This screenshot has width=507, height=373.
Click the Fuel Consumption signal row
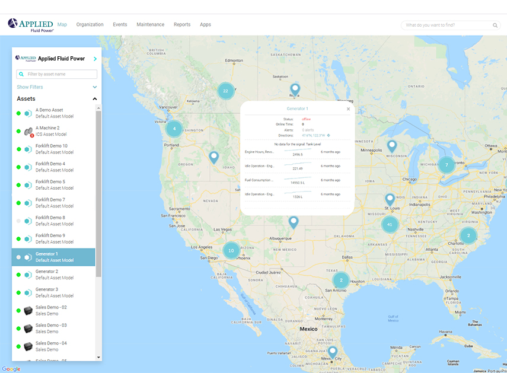click(298, 180)
